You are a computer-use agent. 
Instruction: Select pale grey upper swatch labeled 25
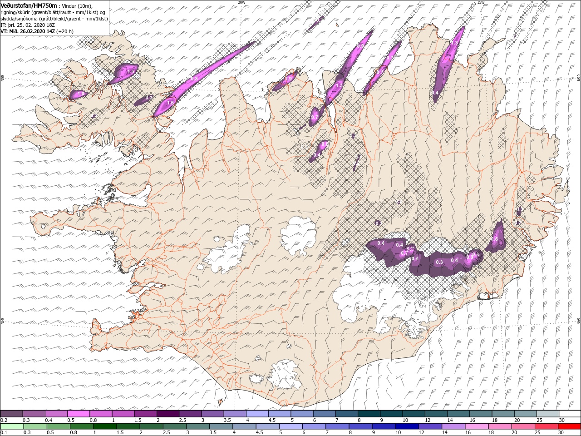pyautogui.click(x=547, y=414)
